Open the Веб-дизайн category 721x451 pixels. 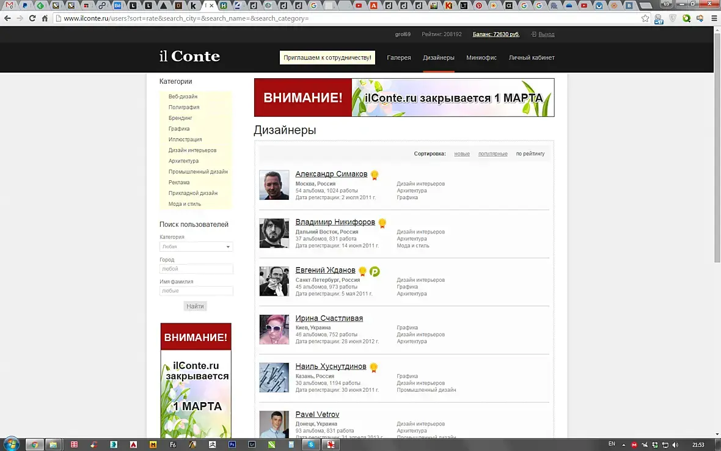pyautogui.click(x=183, y=97)
